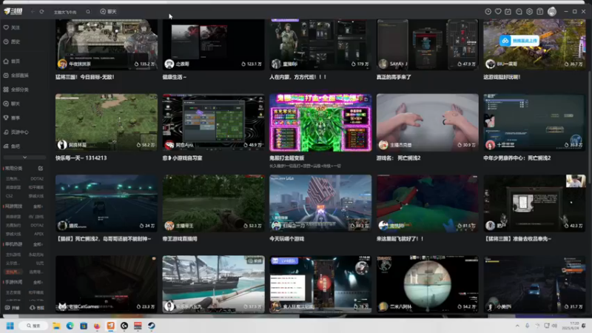Viewport: 592px width, 333px height.
Task: Select the CS2 category in the sidebar
Action: 10,196
